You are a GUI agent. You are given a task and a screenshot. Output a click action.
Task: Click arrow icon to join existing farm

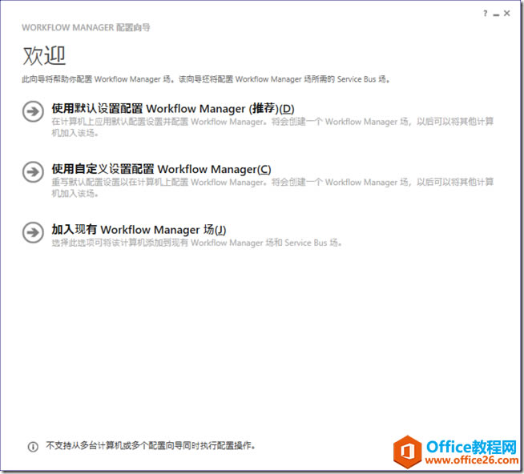33,232
